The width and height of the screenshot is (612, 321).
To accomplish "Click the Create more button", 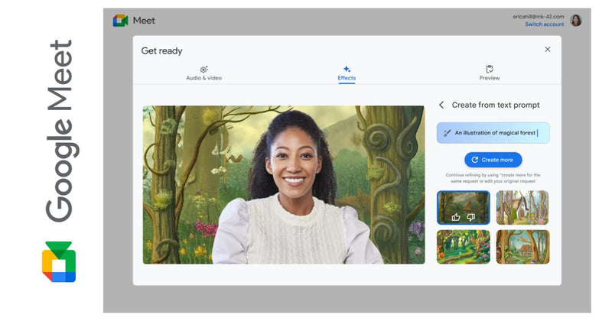I will [x=493, y=160].
